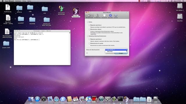This screenshot has height=104, width=186.
Task: Open Photo Booth from the Dock
Action: coord(95,99)
